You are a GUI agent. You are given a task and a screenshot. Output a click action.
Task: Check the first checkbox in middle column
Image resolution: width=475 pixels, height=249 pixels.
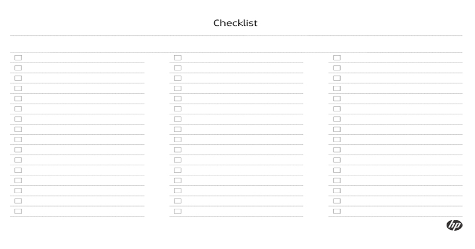tap(178, 58)
